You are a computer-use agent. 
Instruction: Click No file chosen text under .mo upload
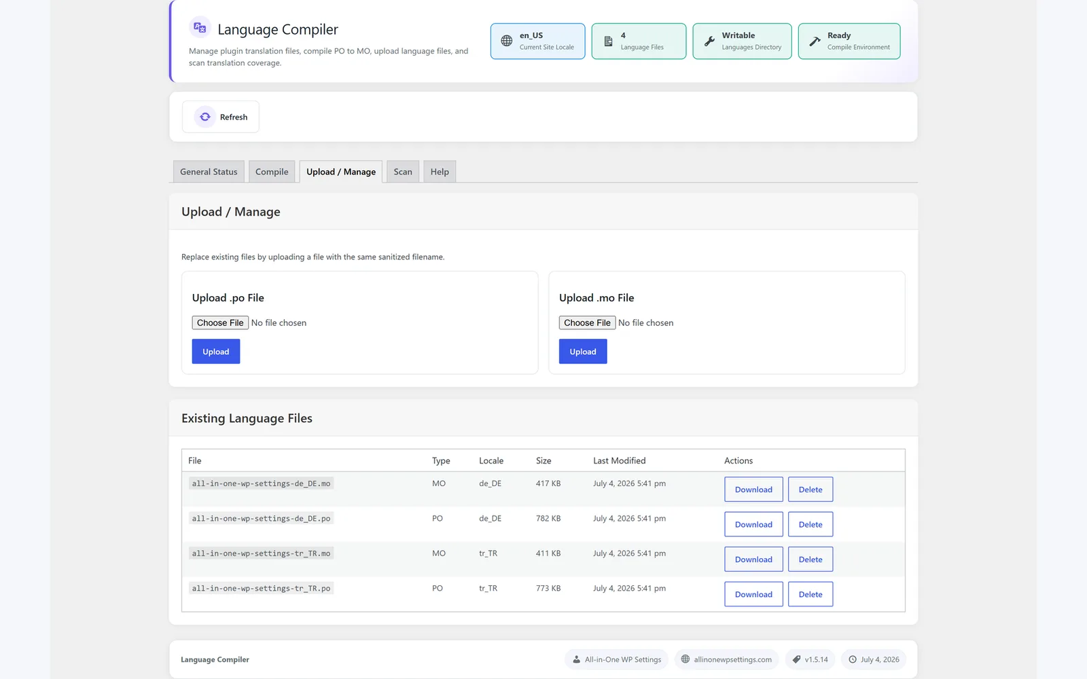pos(646,323)
